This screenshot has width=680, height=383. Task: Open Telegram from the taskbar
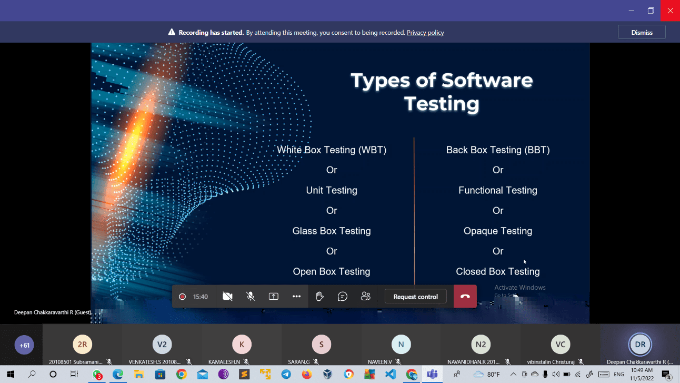click(x=286, y=375)
